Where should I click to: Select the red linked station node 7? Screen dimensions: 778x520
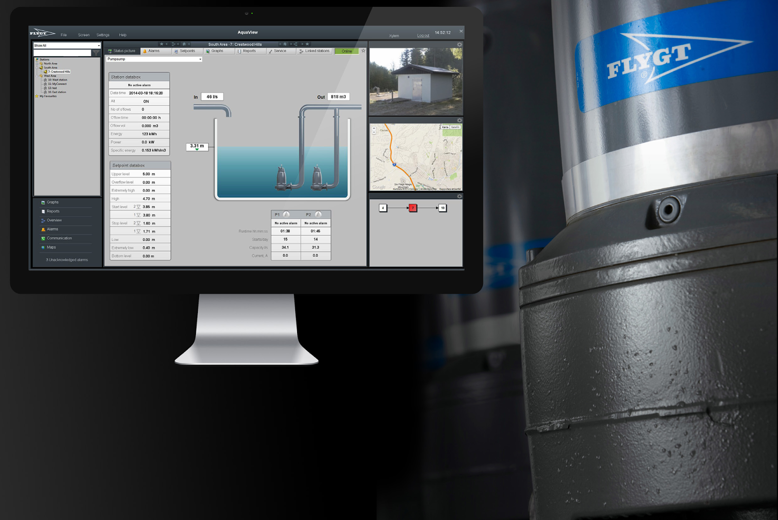413,208
